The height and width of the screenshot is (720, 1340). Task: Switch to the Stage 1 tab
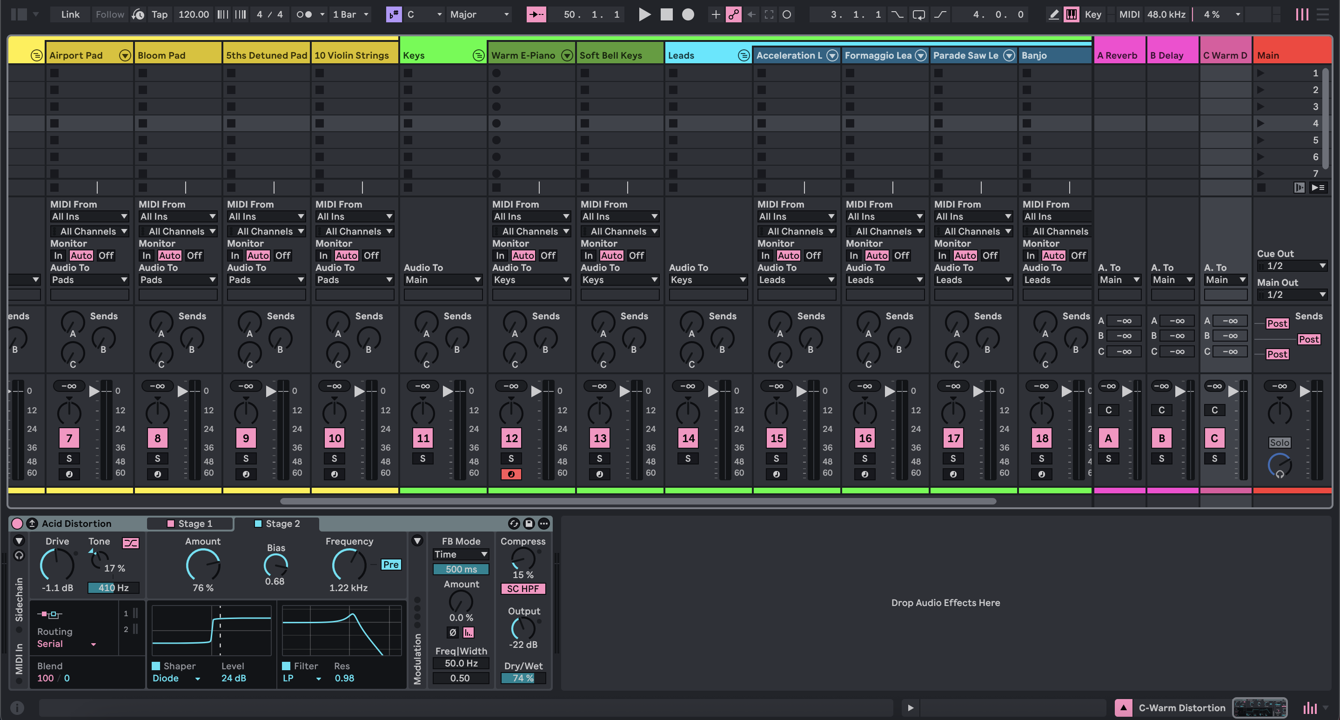tap(190, 523)
